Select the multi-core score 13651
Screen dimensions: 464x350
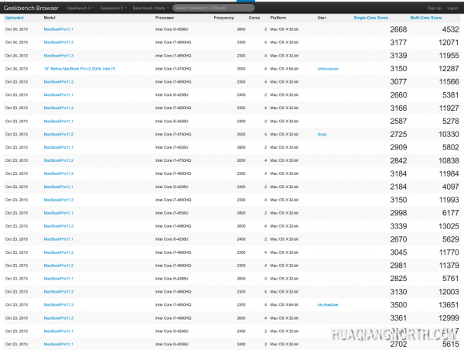tap(449, 305)
